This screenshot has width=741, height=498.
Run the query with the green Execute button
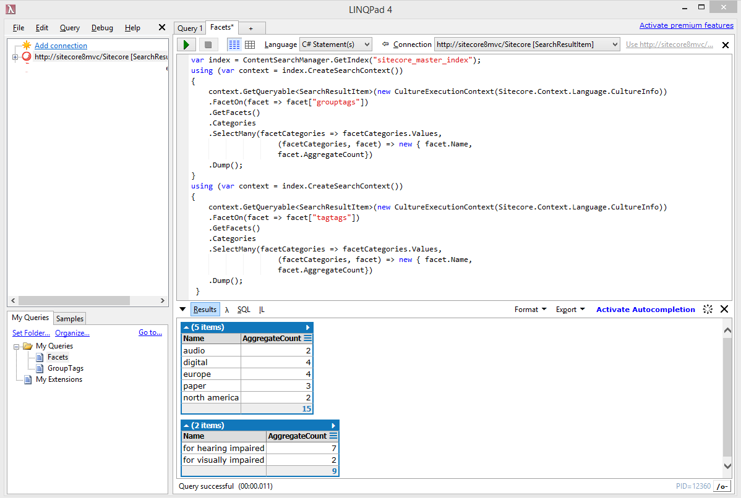(x=186, y=44)
